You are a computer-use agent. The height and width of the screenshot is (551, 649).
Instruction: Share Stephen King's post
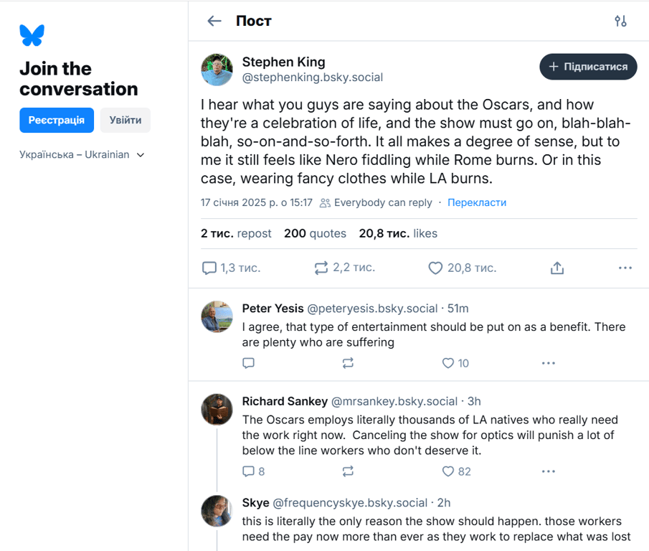point(557,268)
